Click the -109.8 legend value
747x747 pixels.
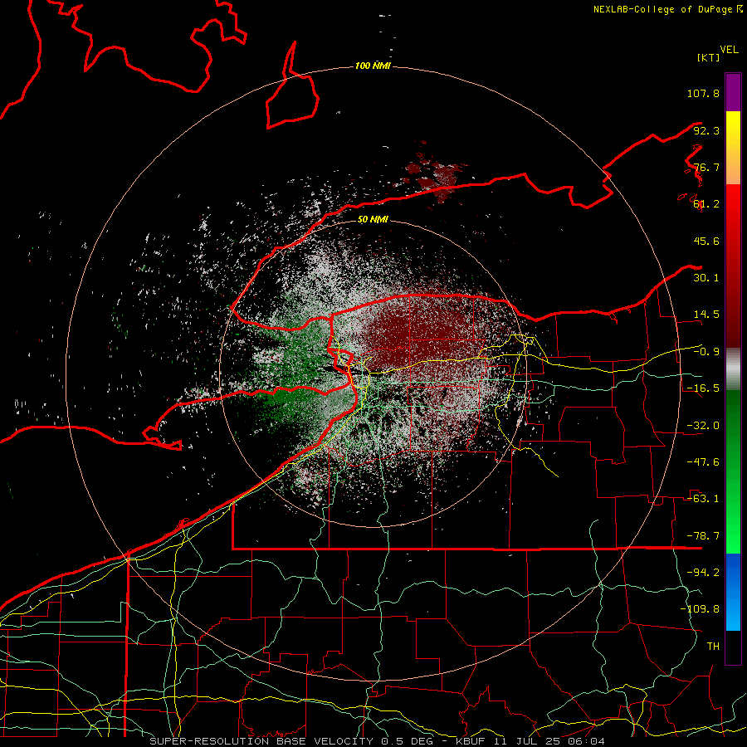click(700, 609)
